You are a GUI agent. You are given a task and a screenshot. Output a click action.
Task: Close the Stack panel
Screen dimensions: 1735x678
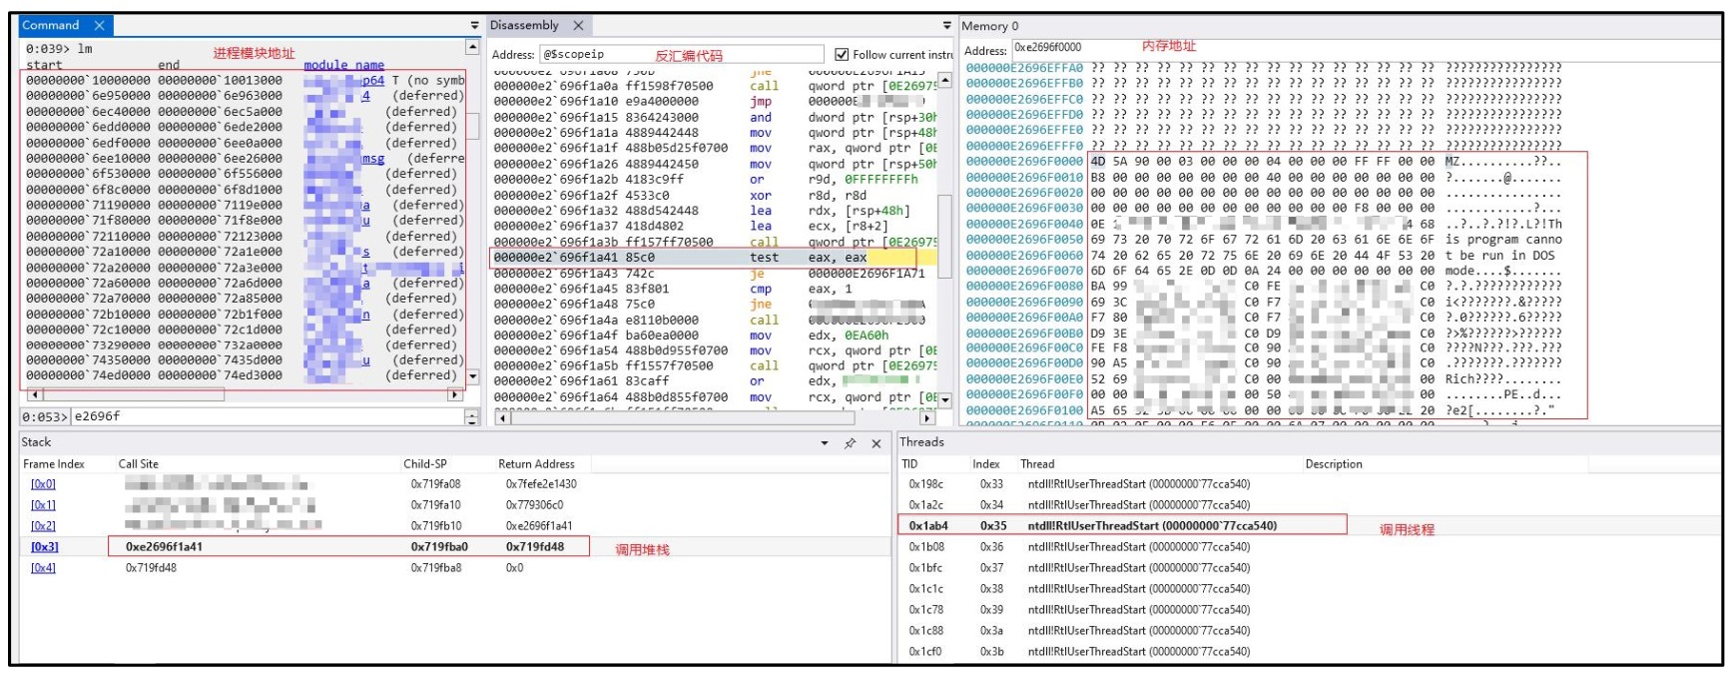[x=876, y=443]
